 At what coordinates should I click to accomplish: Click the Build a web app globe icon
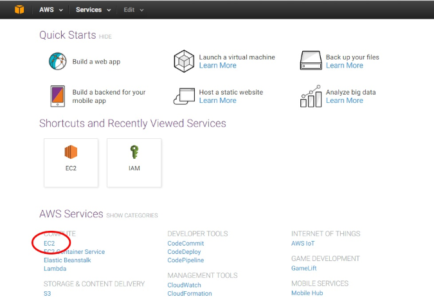pos(58,61)
